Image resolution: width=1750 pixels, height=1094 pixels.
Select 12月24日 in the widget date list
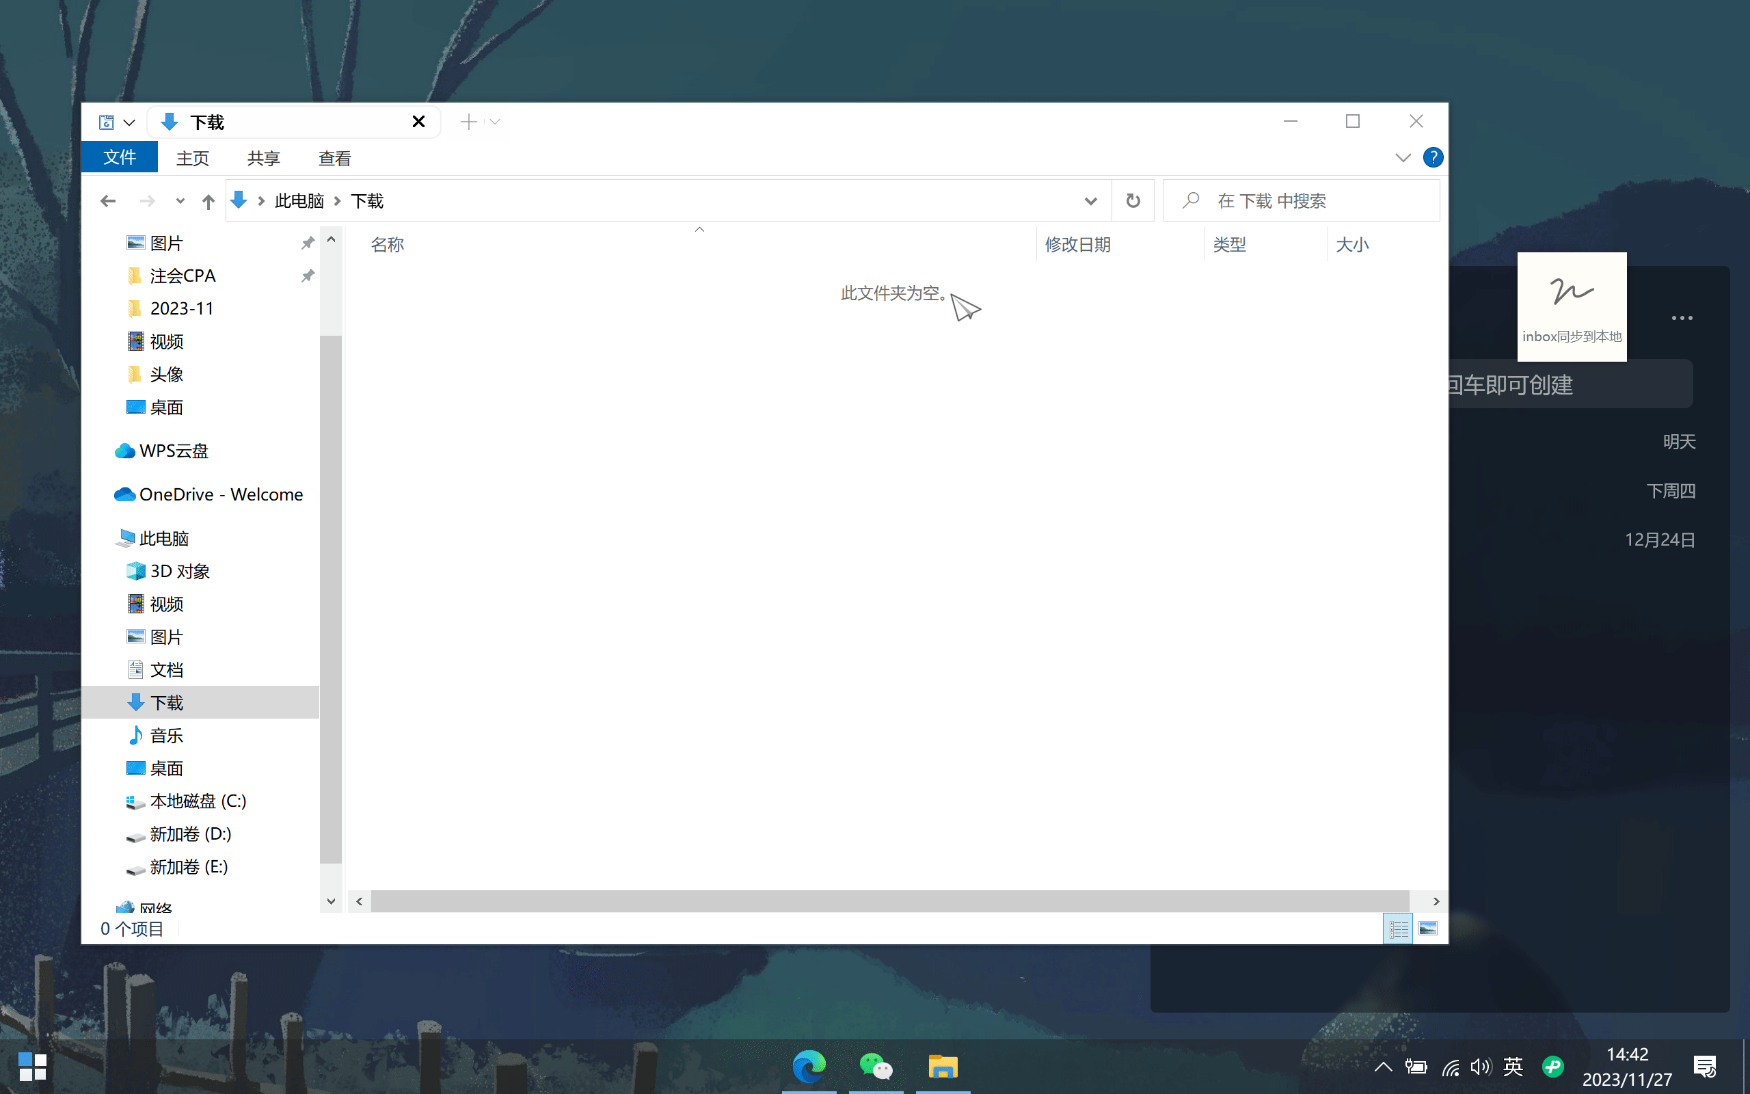click(1660, 539)
